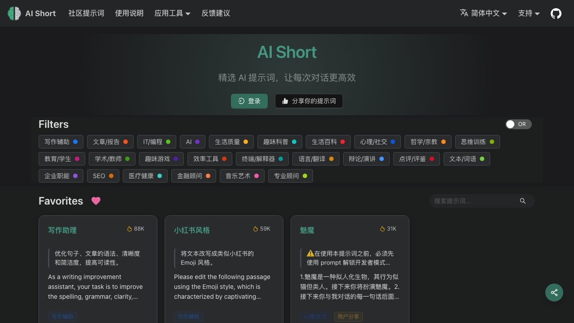Image resolution: width=574 pixels, height=323 pixels.
Task: Click the AI Short brain logo
Action: coord(14,13)
